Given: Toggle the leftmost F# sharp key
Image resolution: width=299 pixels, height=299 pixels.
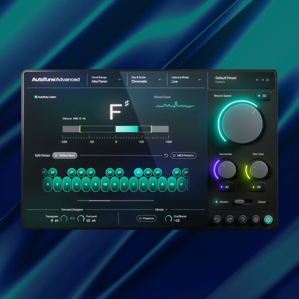Looking at the screenshot, I should click(72, 172).
